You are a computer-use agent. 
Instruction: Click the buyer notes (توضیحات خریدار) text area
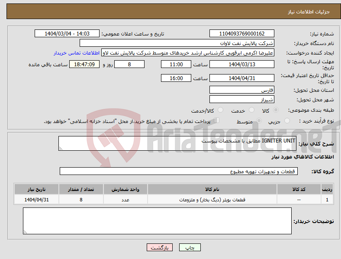click(x=157, y=221)
